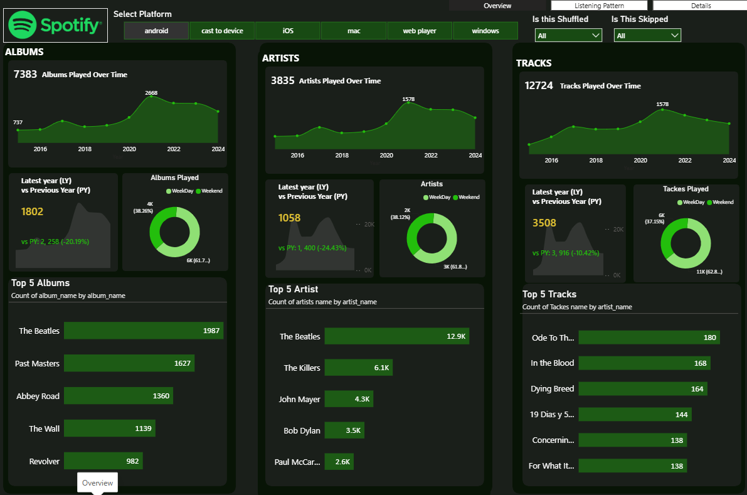Choose the mac platform filter
The height and width of the screenshot is (495, 747).
click(x=354, y=31)
